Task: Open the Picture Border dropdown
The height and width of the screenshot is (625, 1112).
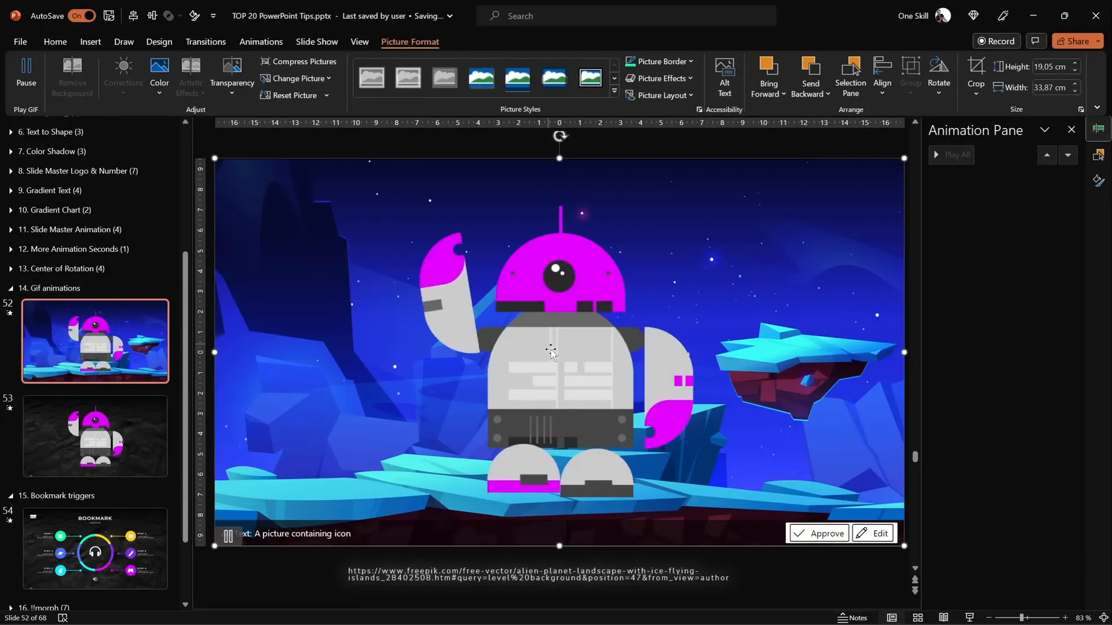Action: (659, 61)
